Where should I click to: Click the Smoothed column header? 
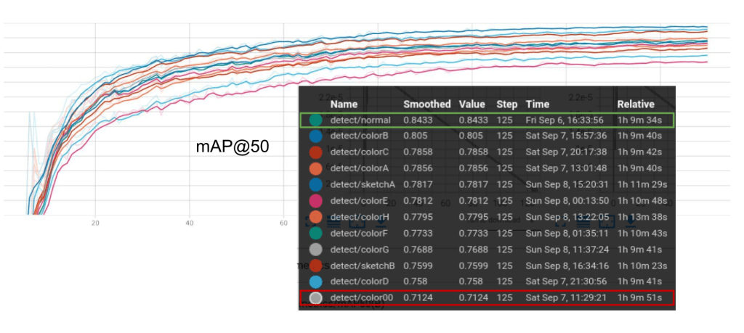click(x=426, y=104)
